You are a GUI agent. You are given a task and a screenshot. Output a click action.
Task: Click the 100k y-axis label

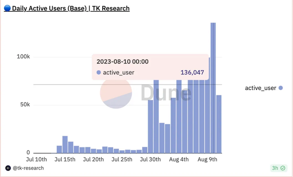tap(23, 57)
